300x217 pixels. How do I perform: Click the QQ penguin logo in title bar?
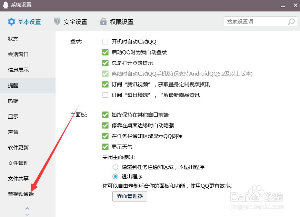pos(6,5)
